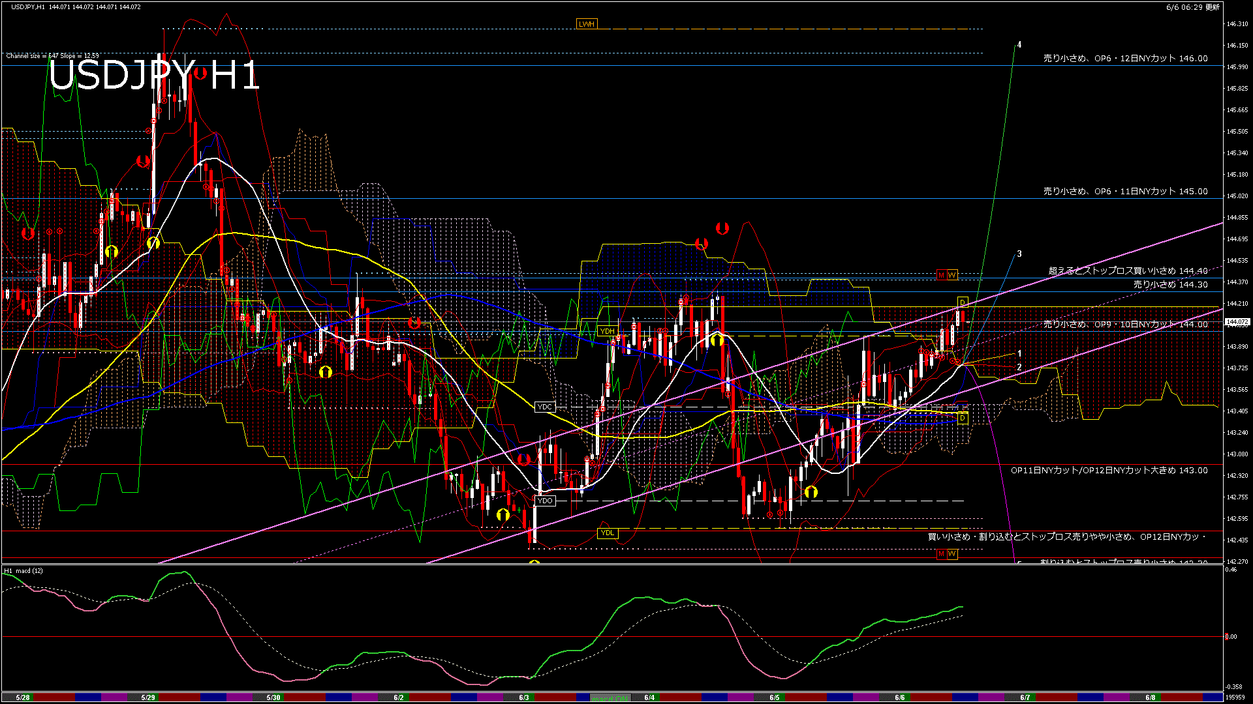Screen dimensions: 1253x704
Task: Click the orange W pivot box near 144.40
Action: pyautogui.click(x=952, y=275)
